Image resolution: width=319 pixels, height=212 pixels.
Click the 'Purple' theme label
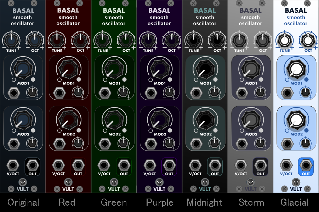click(x=160, y=203)
